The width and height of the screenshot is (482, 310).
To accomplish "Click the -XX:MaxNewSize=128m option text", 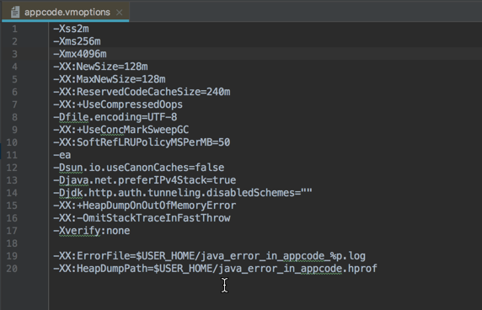I will click(110, 79).
